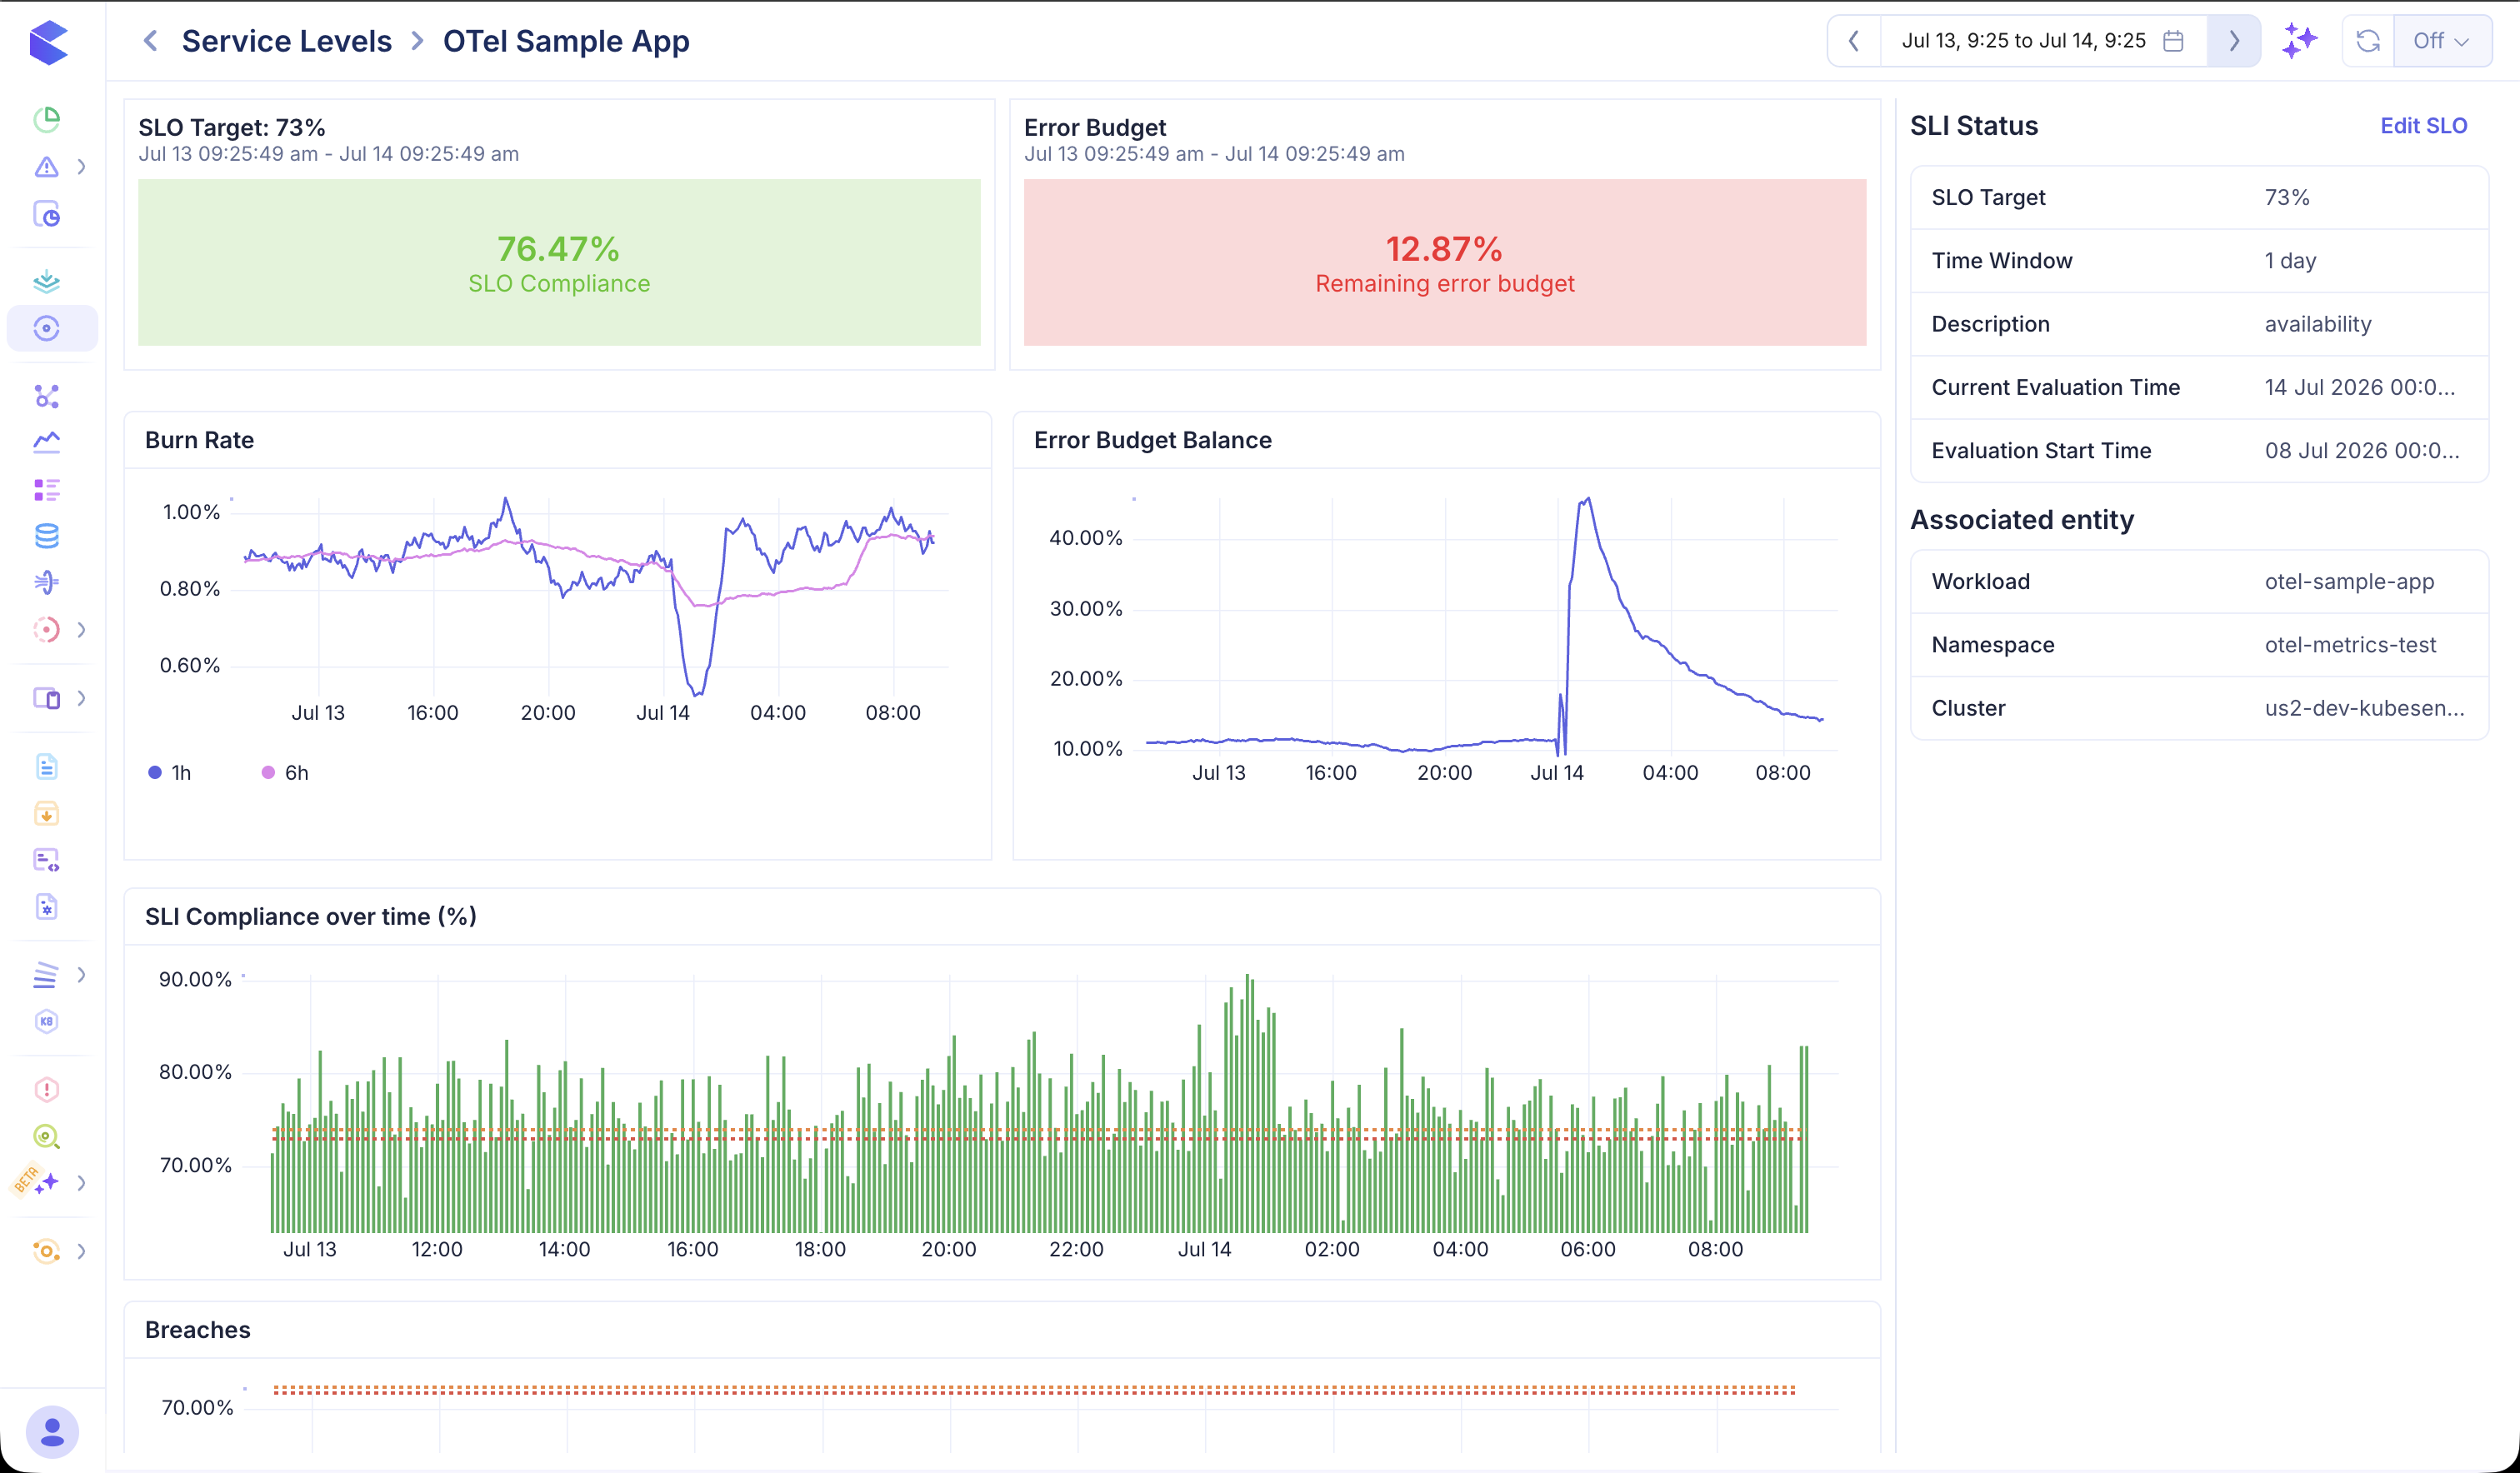Screen dimensions: 2520x1473
Task: Click the 76.47% SLO Compliance tile
Action: pyautogui.click(x=559, y=263)
